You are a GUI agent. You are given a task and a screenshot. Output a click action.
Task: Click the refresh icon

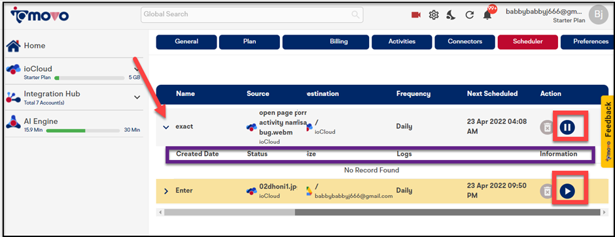pyautogui.click(x=469, y=15)
